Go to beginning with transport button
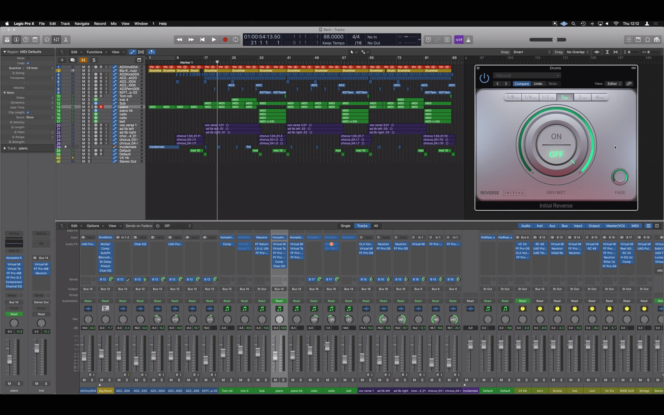Screen dimensions: 664x415 202,39
